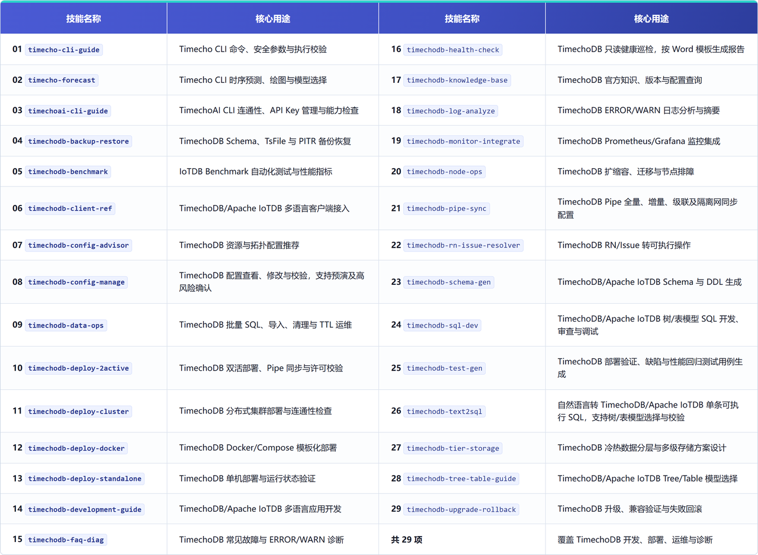Select the timecho-forecast skill name
The image size is (758, 555).
point(62,81)
